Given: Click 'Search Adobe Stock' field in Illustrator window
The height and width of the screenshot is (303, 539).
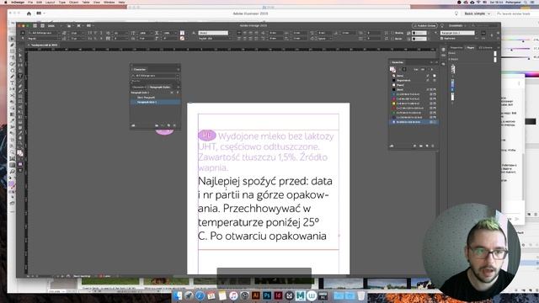Looking at the screenshot, I should [x=515, y=13].
